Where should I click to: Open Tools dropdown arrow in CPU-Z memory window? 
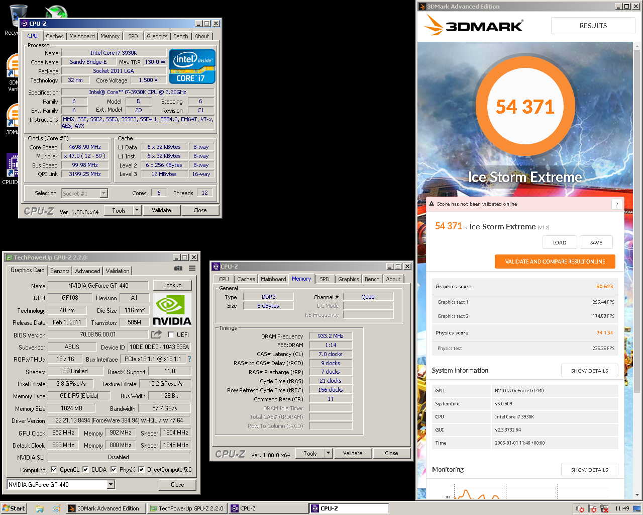tap(328, 453)
